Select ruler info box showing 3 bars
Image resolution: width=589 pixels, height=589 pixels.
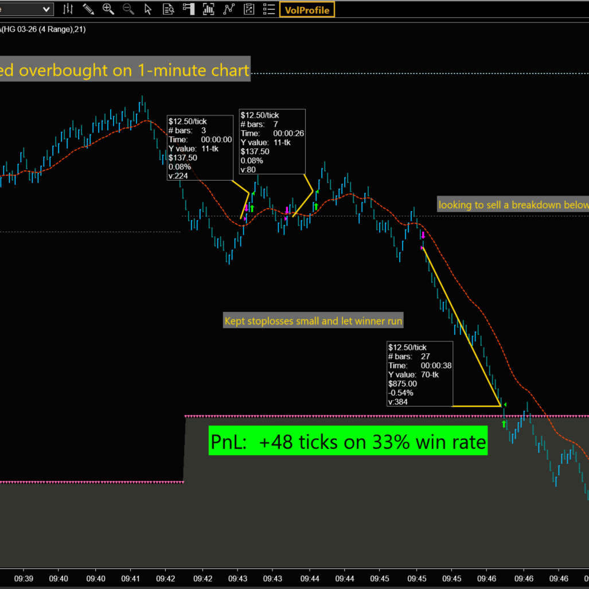pos(200,148)
